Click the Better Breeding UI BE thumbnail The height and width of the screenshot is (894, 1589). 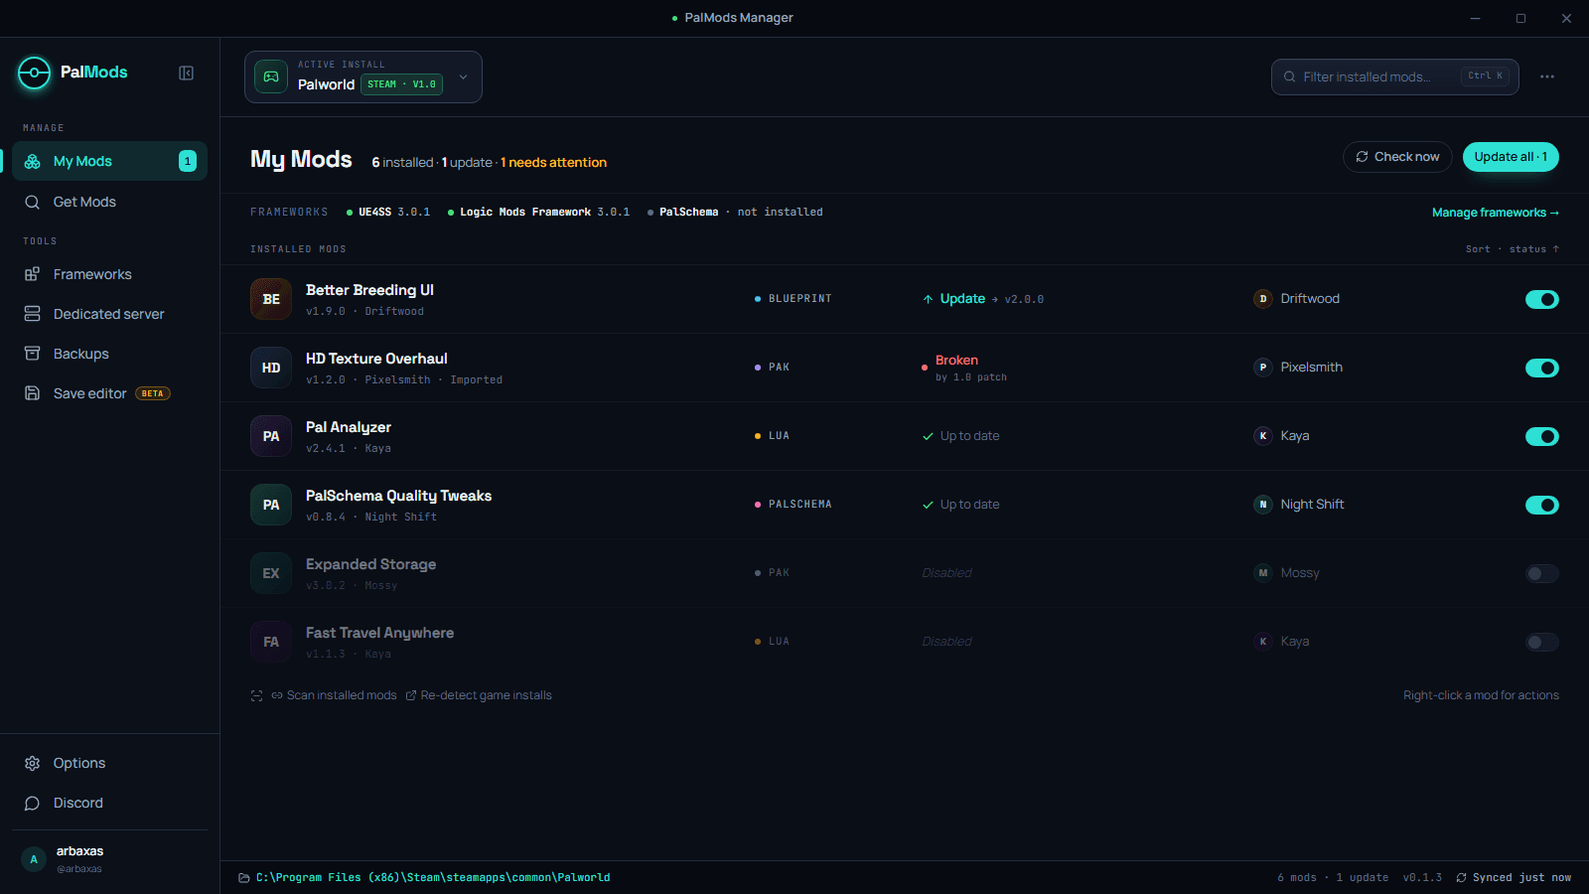click(x=271, y=299)
